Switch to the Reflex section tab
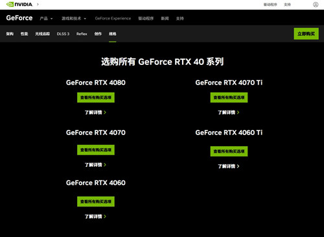Viewport: 324px width, 237px height. point(82,34)
